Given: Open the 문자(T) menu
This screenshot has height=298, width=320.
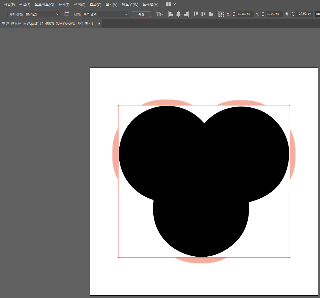Looking at the screenshot, I should click(64, 4).
